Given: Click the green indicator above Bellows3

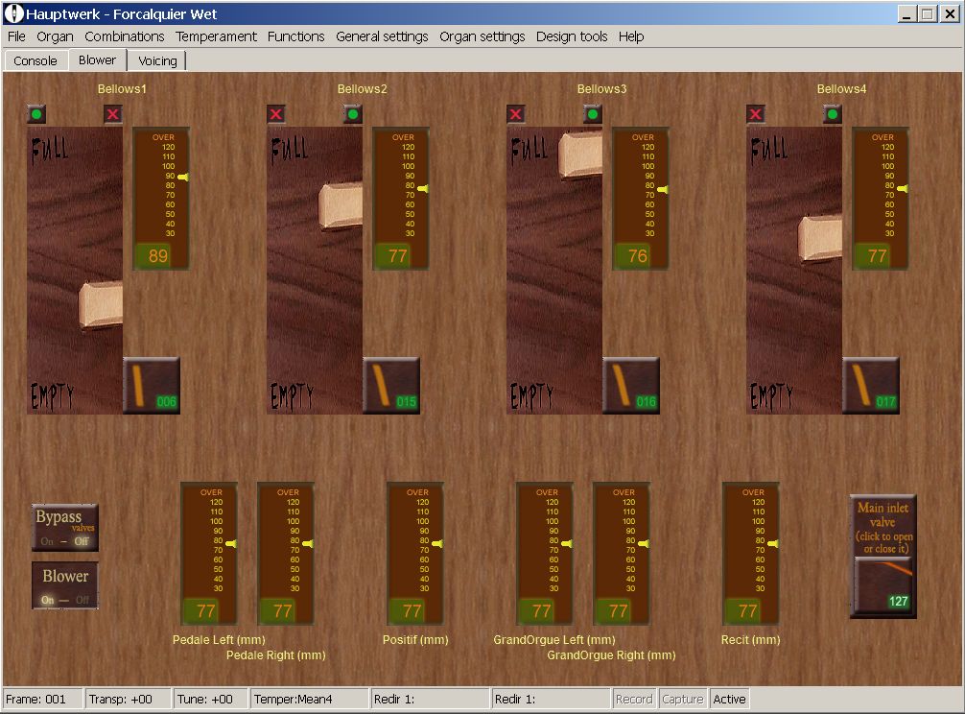Looking at the screenshot, I should (x=593, y=114).
